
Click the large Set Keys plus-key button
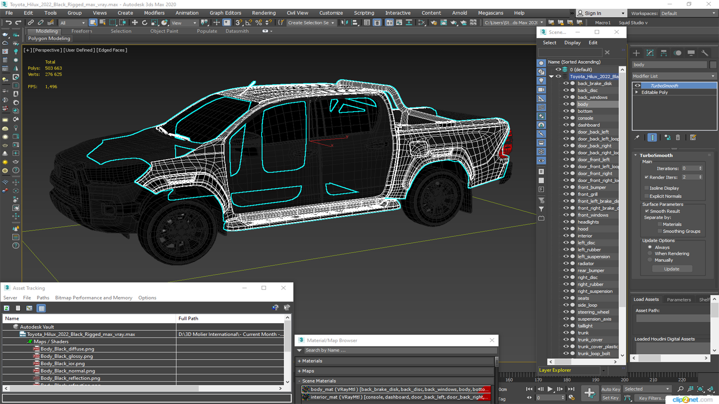pyautogui.click(x=589, y=393)
